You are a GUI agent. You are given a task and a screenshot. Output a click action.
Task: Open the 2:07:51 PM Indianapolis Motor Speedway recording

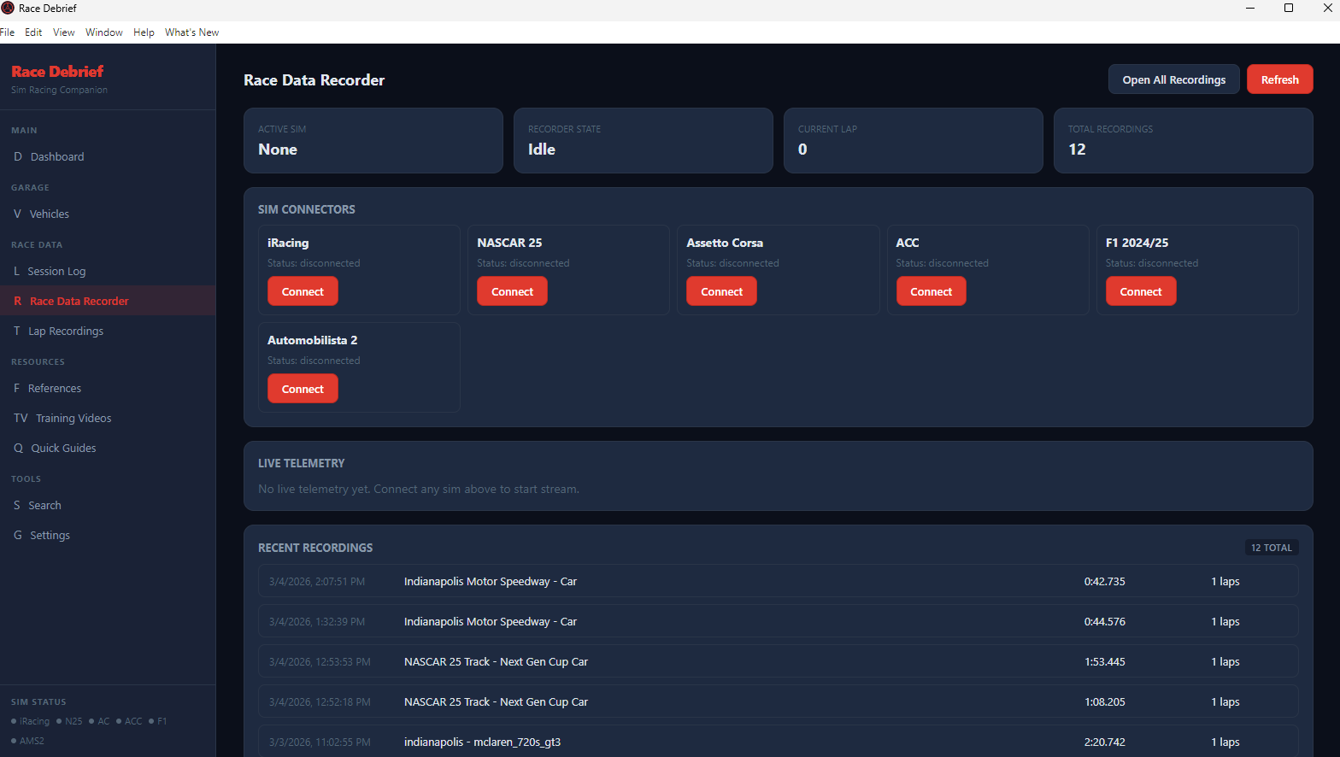[779, 581]
